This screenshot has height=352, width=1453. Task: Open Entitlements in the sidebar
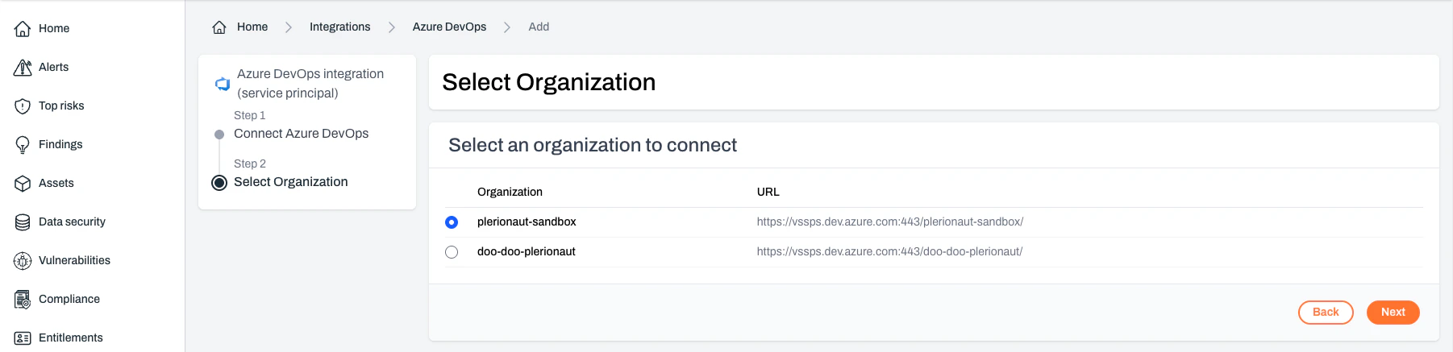(71, 338)
